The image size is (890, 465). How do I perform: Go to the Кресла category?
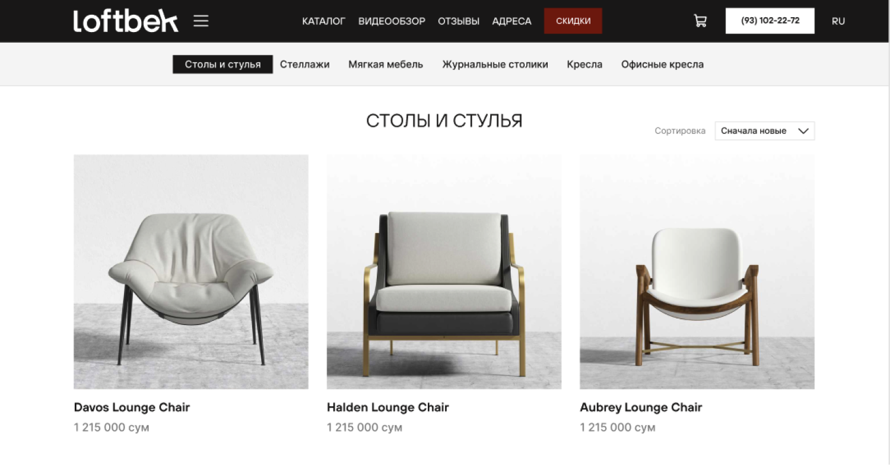[584, 64]
